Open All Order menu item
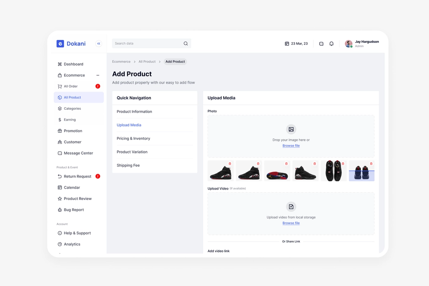This screenshot has height=286, width=429. (x=79, y=86)
